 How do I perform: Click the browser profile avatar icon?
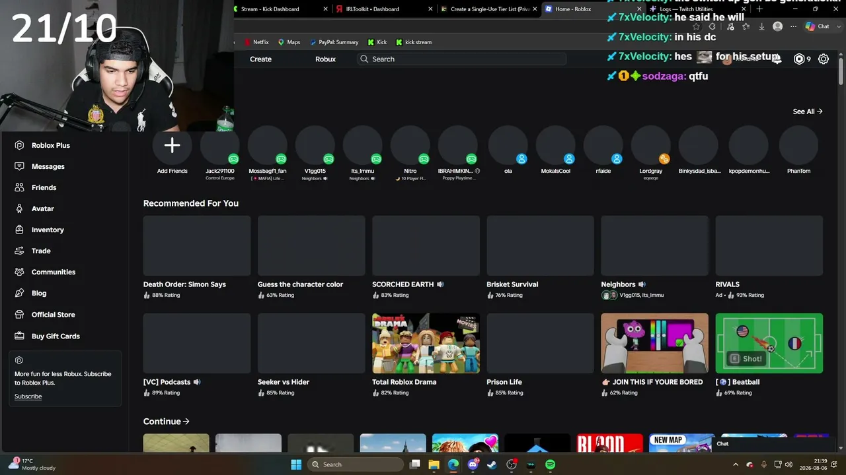(x=778, y=26)
